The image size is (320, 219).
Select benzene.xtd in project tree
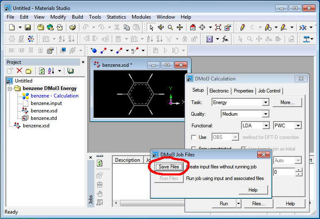[44, 118]
